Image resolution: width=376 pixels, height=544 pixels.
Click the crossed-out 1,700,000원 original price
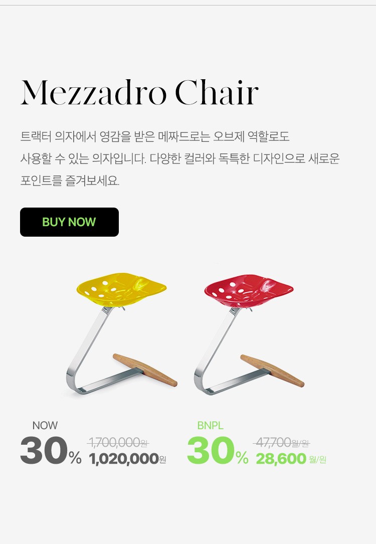tap(118, 443)
